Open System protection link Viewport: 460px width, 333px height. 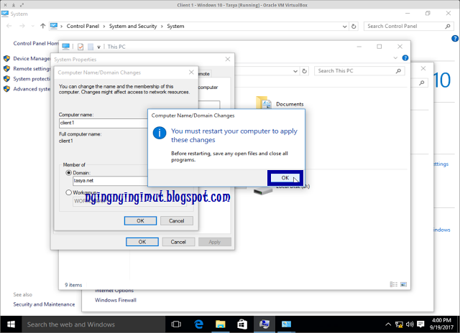pos(32,79)
